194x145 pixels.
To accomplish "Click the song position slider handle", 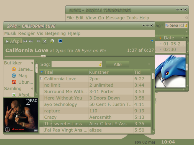I will pyautogui.click(x=43, y=56).
